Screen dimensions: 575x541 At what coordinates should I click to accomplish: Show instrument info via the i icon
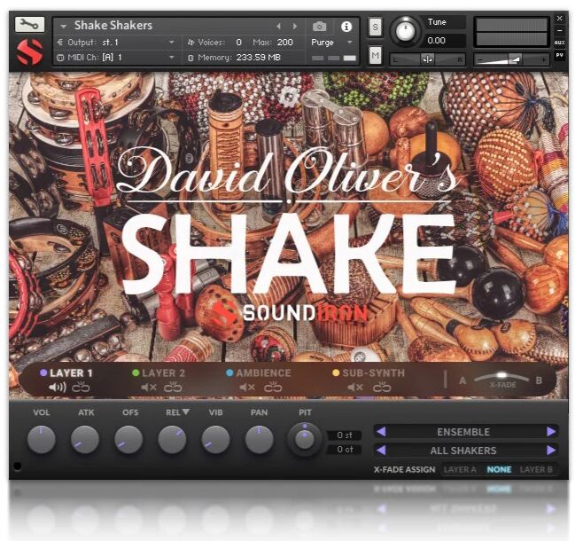[x=346, y=27]
